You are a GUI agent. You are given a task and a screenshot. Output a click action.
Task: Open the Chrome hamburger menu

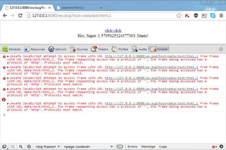[221, 15]
